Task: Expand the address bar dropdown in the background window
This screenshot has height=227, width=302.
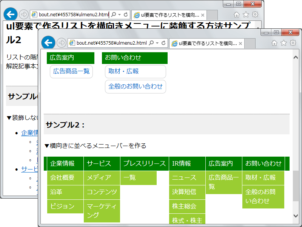Action: click(120, 15)
